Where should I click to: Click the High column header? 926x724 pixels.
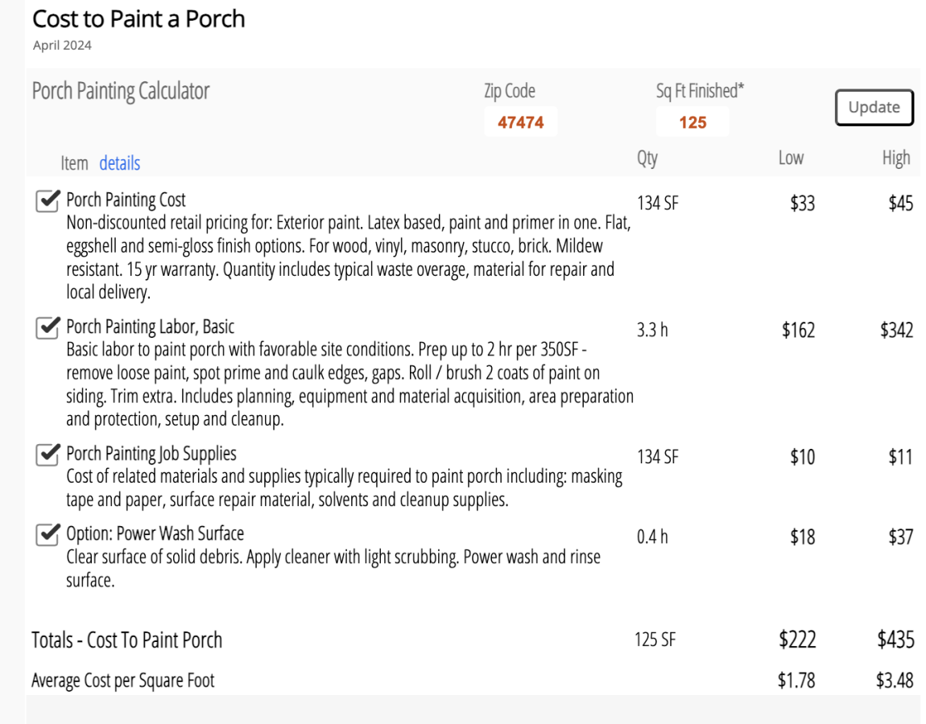895,158
